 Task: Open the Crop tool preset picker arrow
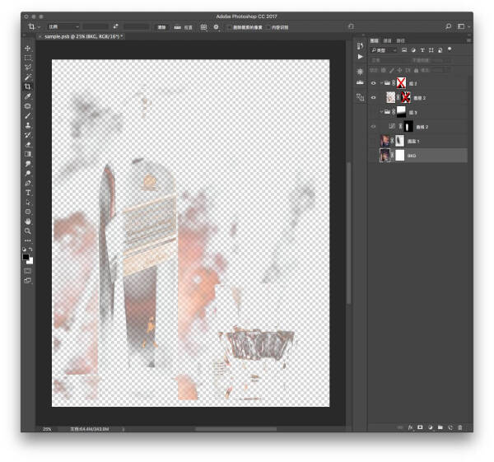[x=39, y=27]
